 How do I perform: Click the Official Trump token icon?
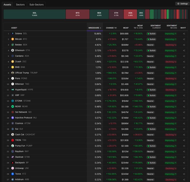pyautogui.click(x=13, y=73)
